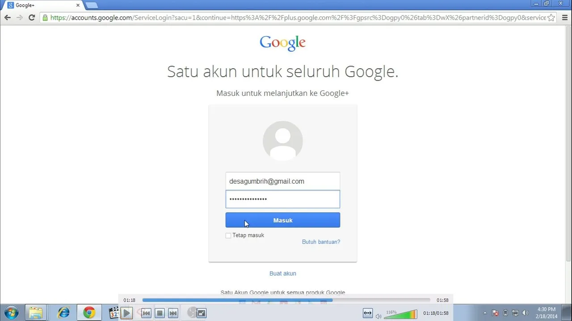The height and width of the screenshot is (321, 572).
Task: Open a new tab with the new-tab button
Action: coord(92,5)
